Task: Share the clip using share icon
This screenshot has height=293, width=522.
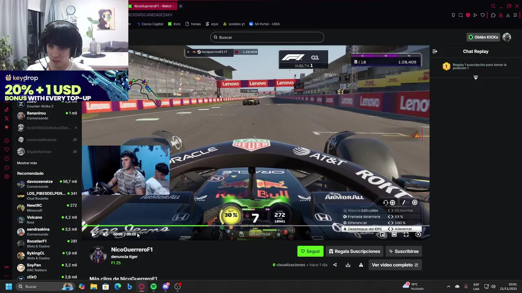Action: [335, 265]
